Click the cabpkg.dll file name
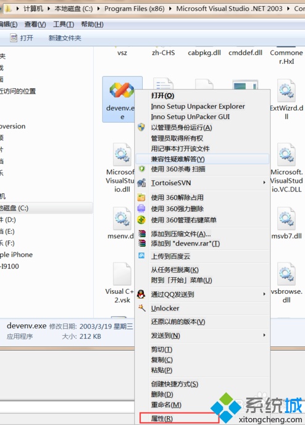 click(204, 52)
